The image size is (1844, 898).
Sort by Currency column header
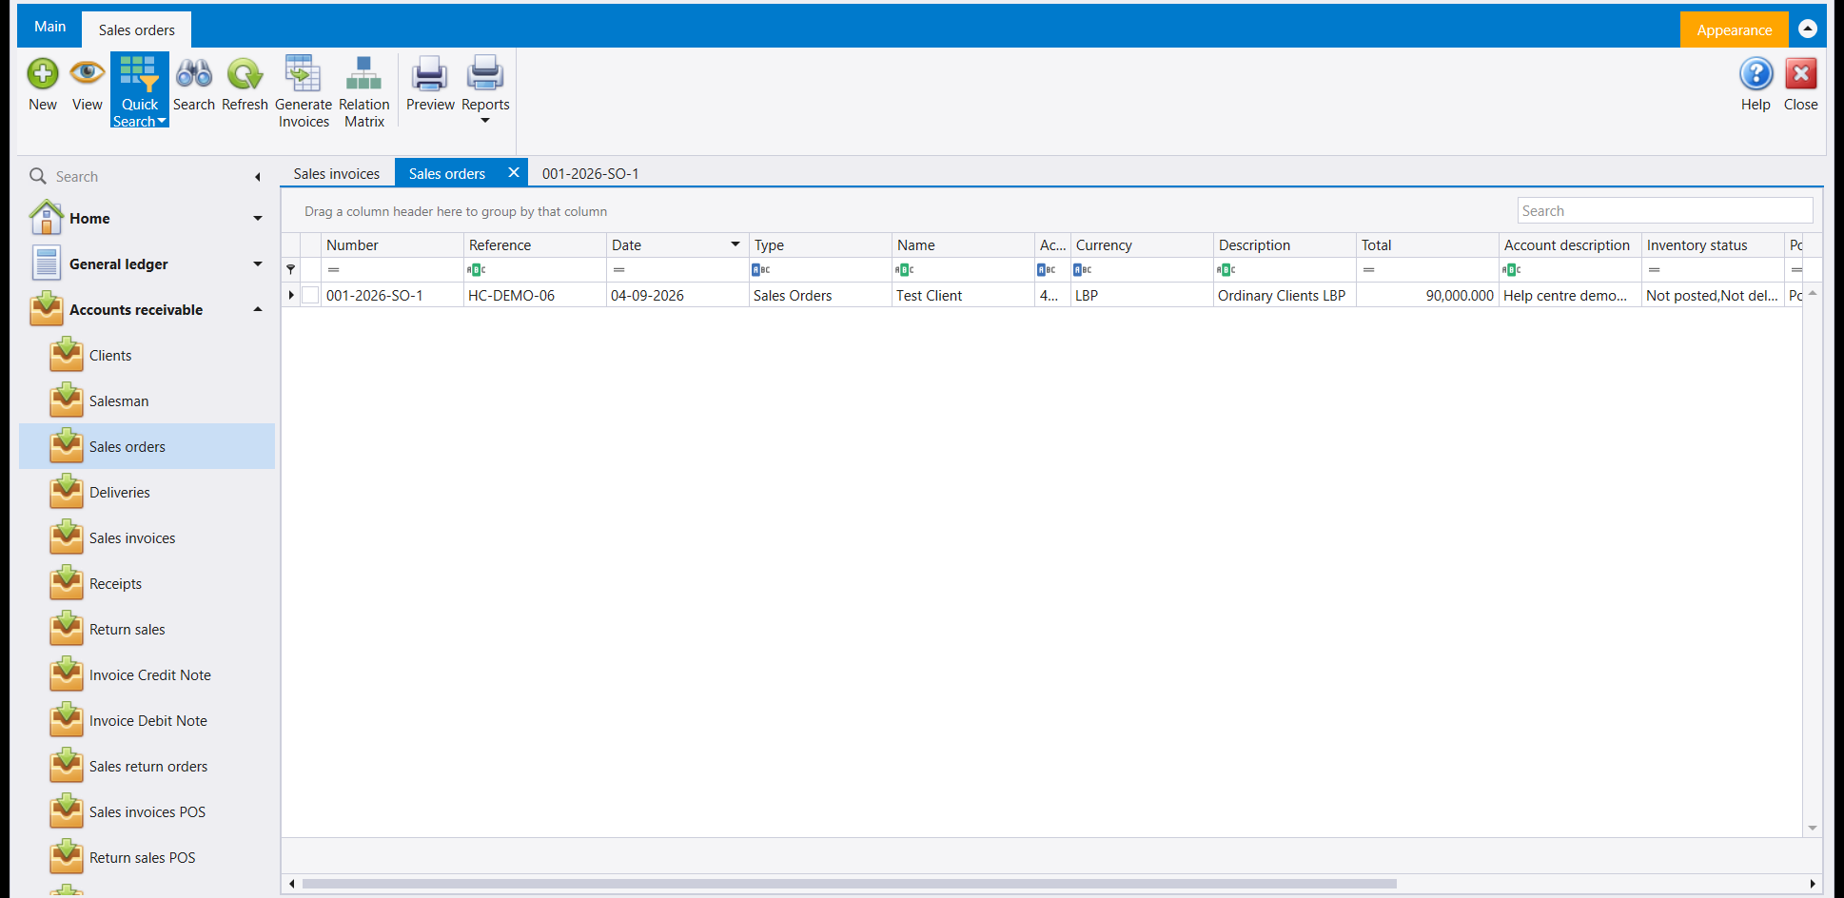(x=1142, y=245)
